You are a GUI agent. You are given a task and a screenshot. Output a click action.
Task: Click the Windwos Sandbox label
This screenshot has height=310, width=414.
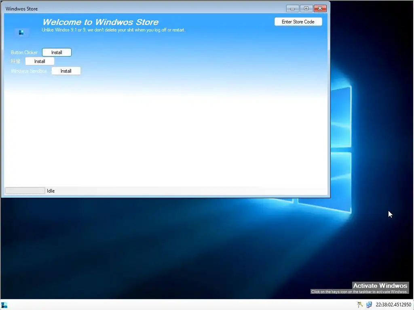pos(29,71)
